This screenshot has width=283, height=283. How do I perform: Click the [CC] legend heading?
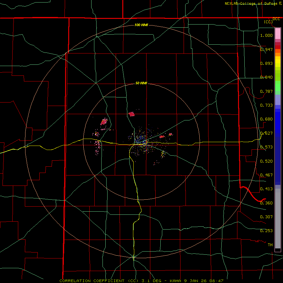tap(269, 22)
